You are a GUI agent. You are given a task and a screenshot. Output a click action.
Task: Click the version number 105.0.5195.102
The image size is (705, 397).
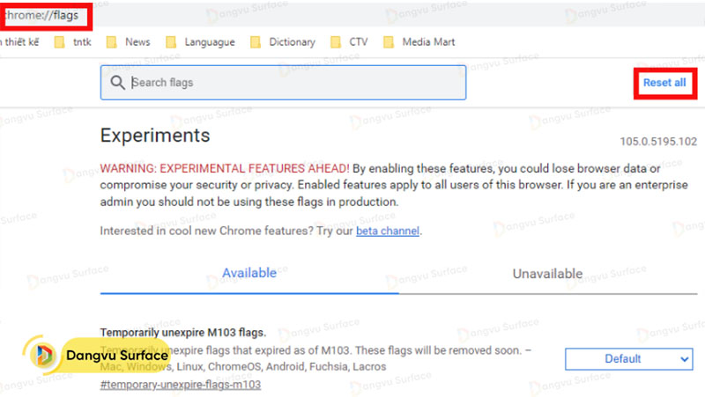[658, 142]
